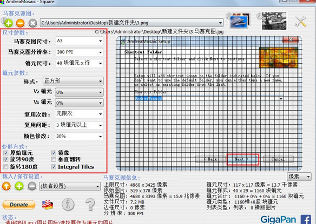
Task: Open ½ 镶元 percentage dropdown
Action: point(79,92)
